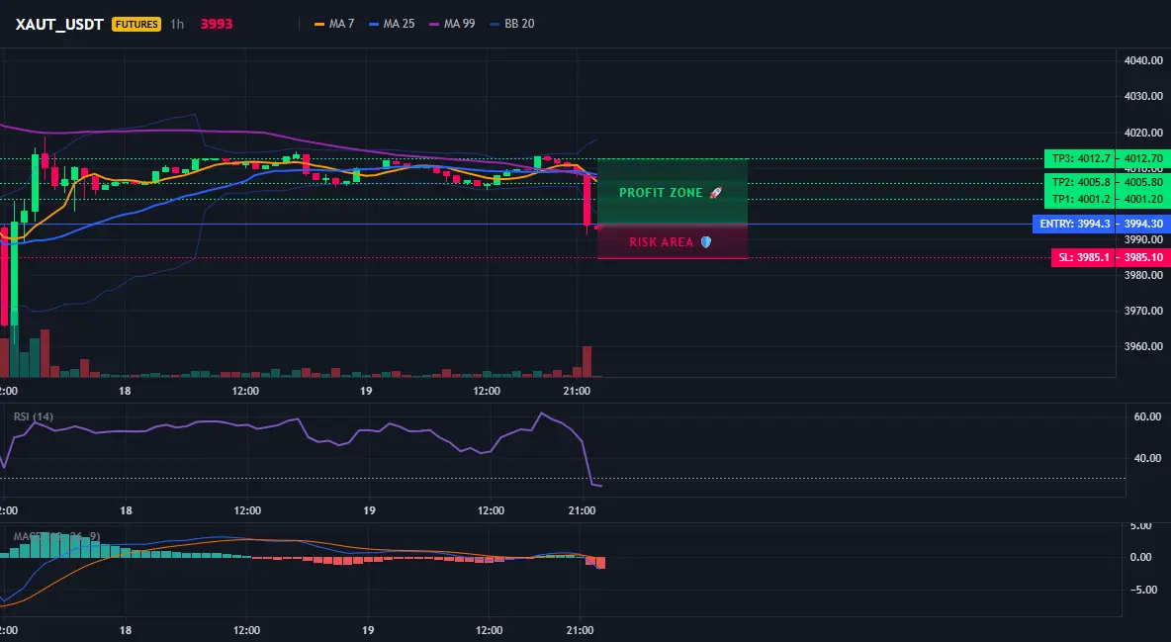Click the XAUT_USDT symbol name

(59, 24)
